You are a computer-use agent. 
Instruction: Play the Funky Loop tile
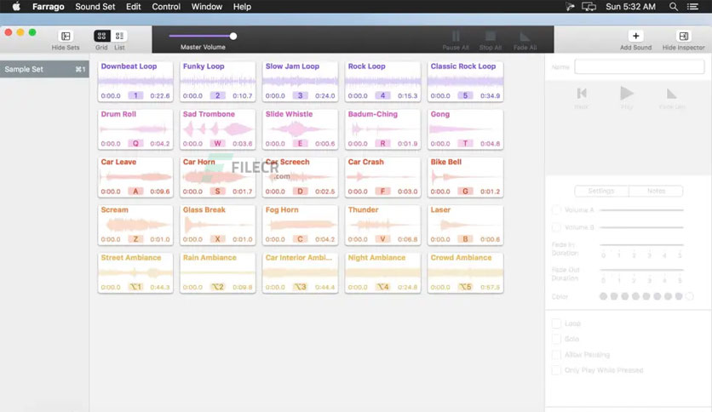(x=217, y=82)
